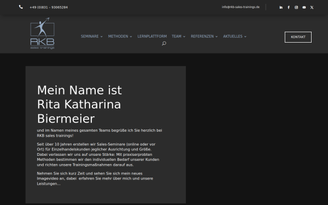
Task: Open the TEAM menu item
Action: pyautogui.click(x=177, y=37)
